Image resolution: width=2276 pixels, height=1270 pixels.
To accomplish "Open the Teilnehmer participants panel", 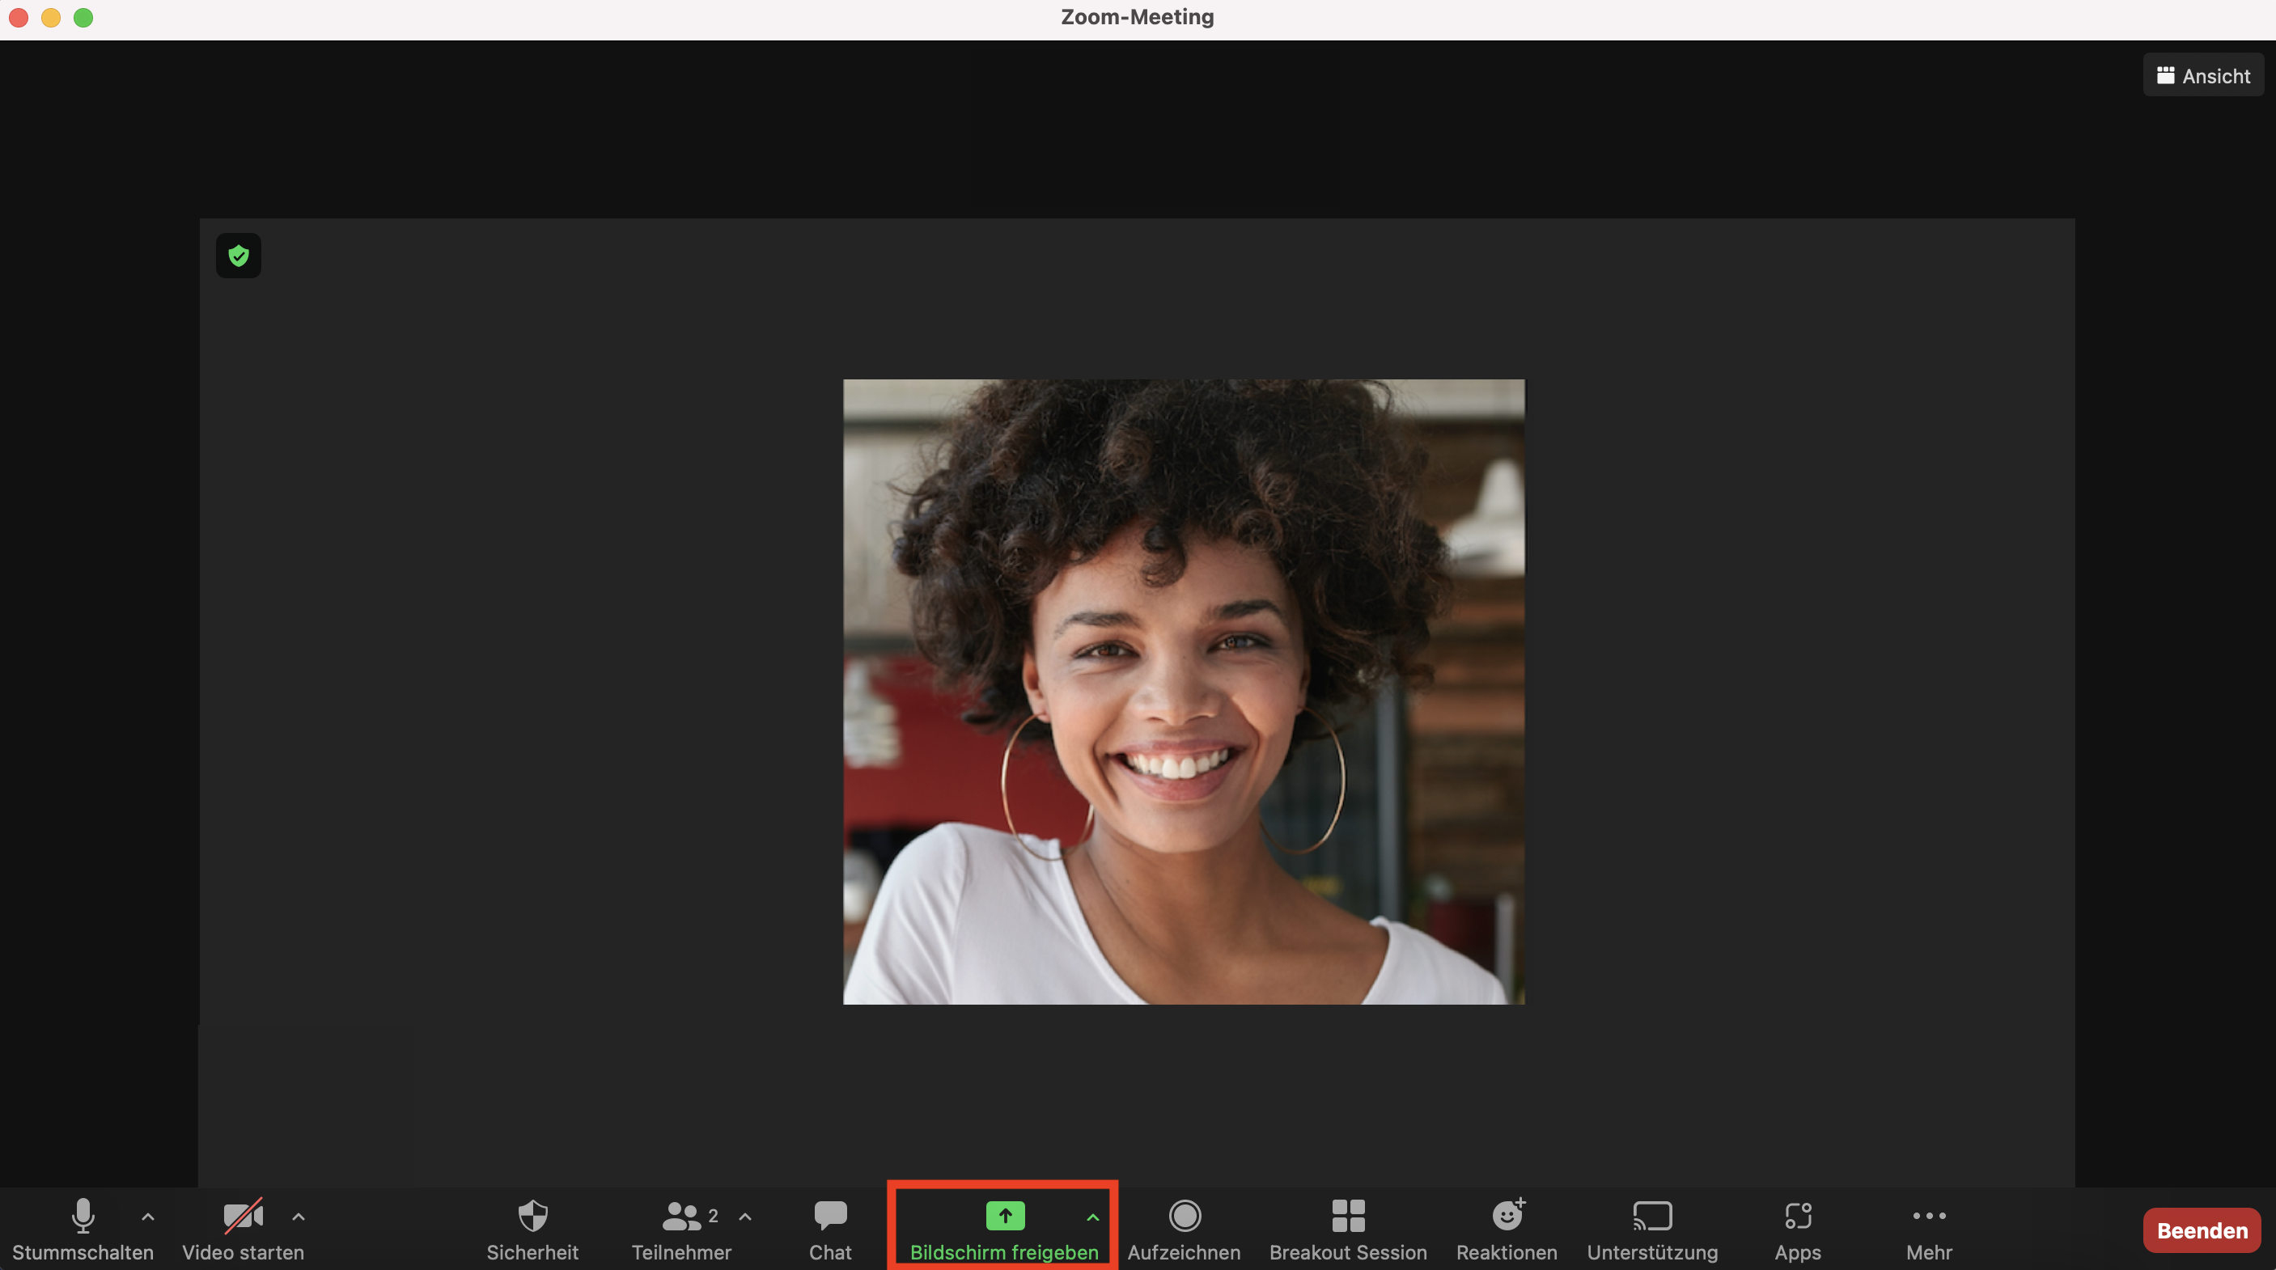I will [681, 1229].
